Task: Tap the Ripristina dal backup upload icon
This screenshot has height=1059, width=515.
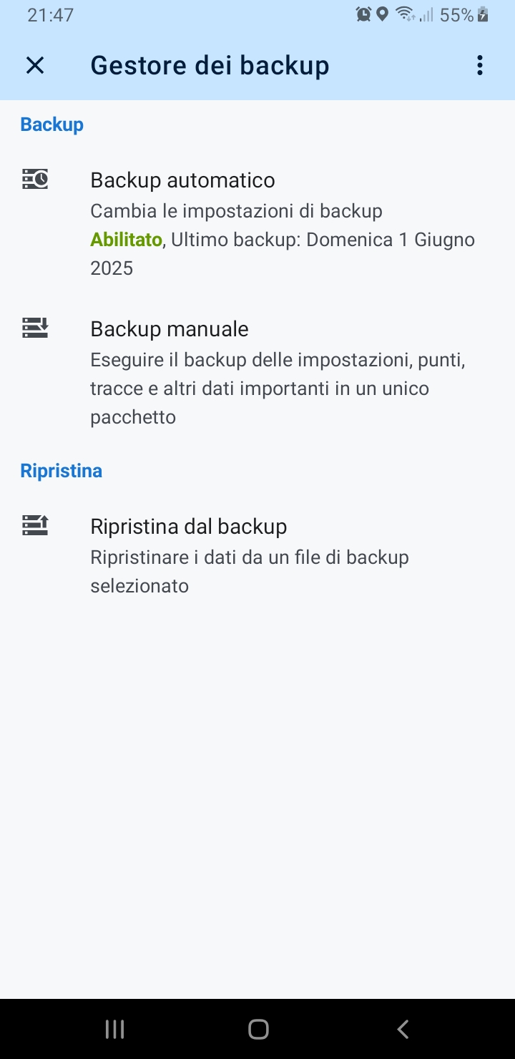Action: pos(35,525)
